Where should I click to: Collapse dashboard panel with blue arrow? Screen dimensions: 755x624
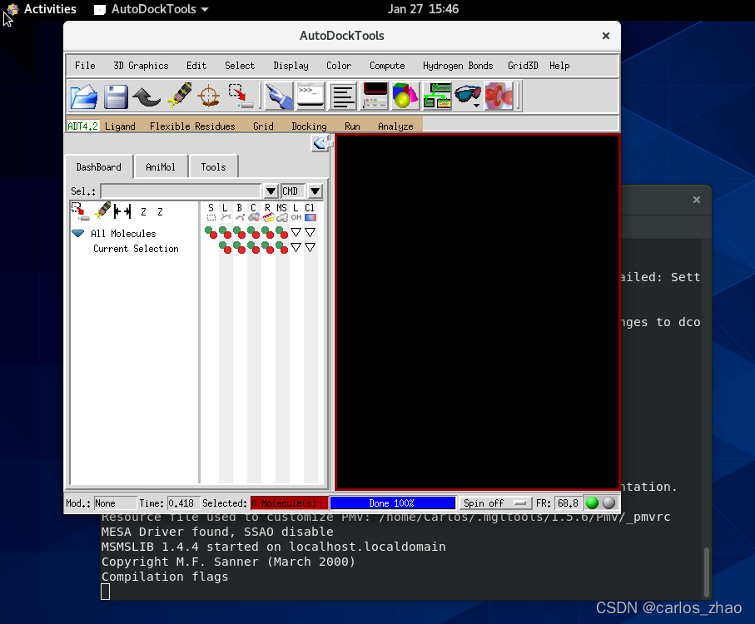320,143
